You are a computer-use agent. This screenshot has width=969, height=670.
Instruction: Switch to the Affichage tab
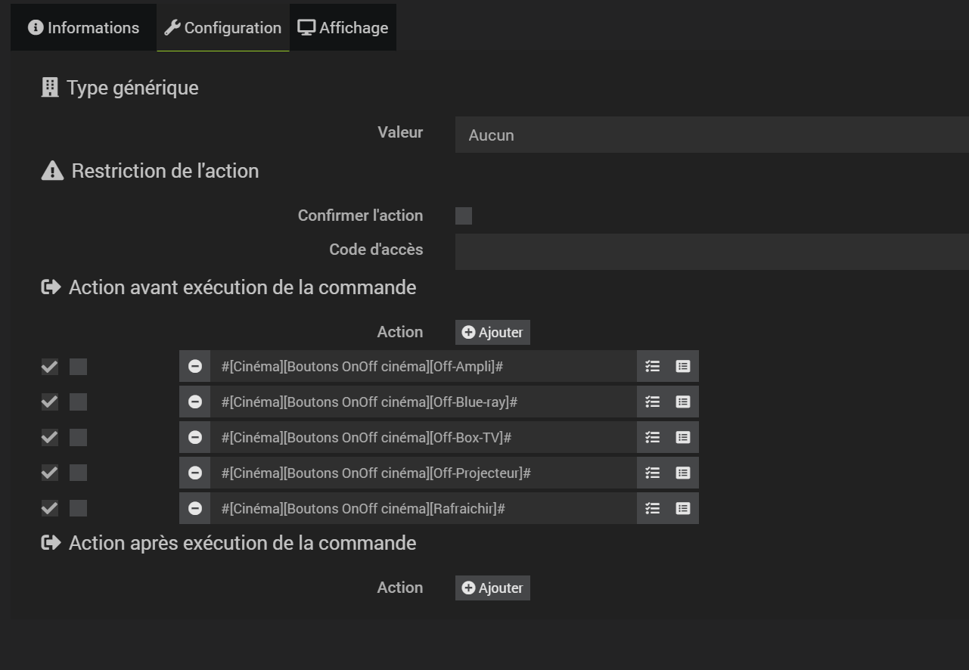point(343,27)
